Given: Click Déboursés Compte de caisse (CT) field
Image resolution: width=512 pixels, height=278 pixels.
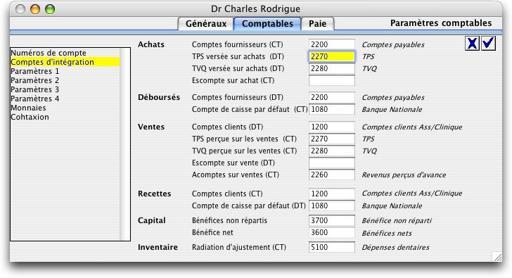Looking at the screenshot, I should point(332,109).
